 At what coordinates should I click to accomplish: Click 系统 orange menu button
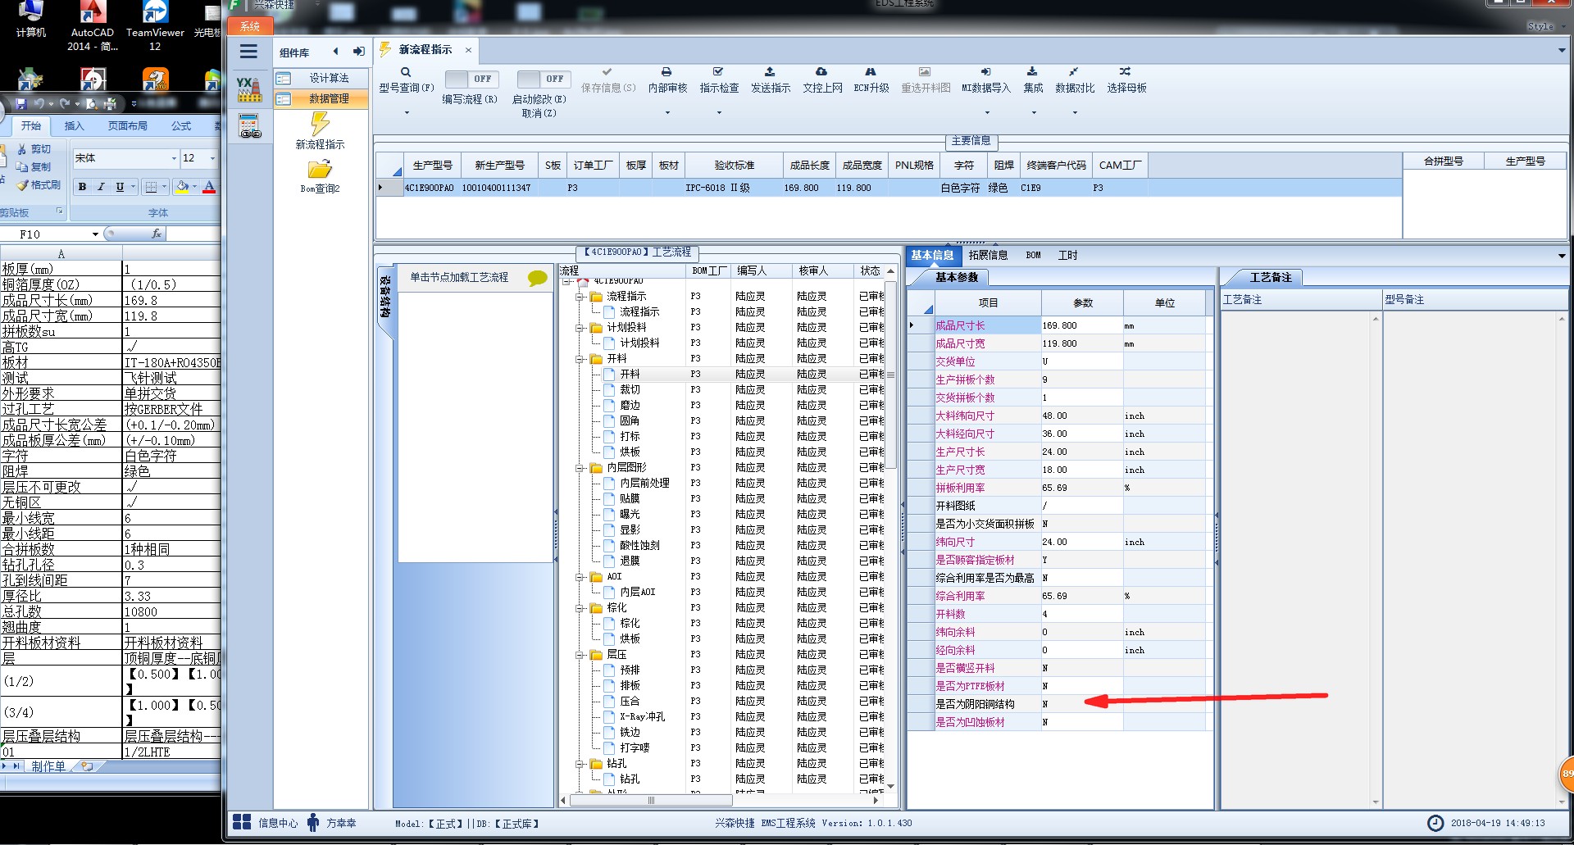(x=250, y=26)
